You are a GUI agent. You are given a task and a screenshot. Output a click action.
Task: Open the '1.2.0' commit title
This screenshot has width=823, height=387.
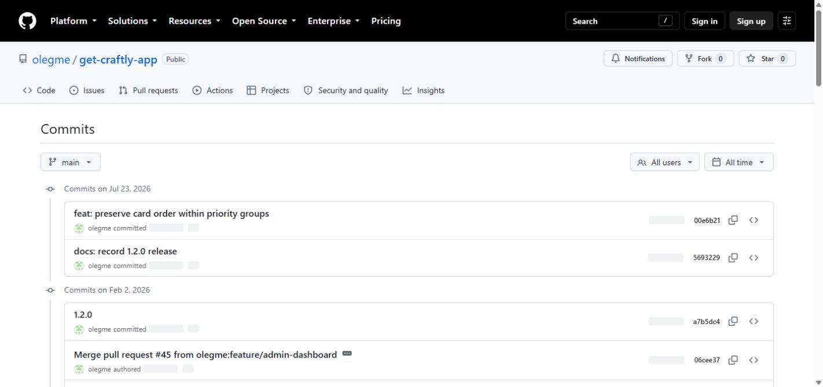83,315
